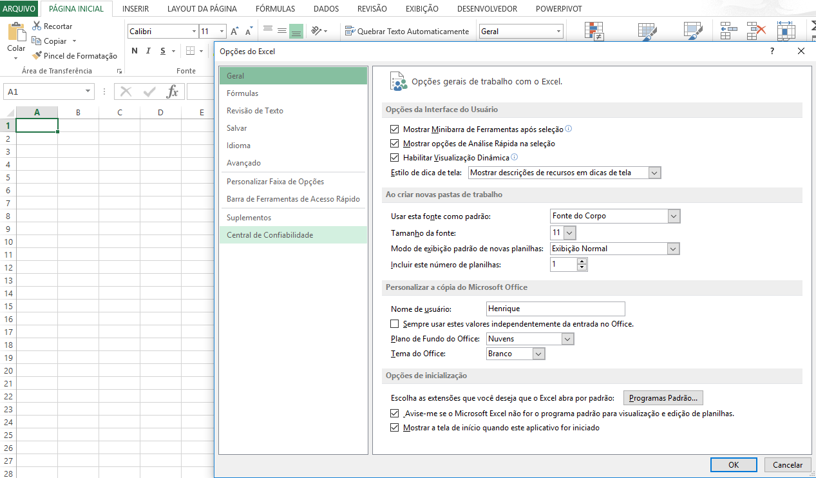Click info icon beside Minibarra de Ferramentas
Image resolution: width=816 pixels, height=478 pixels.
coord(569,129)
